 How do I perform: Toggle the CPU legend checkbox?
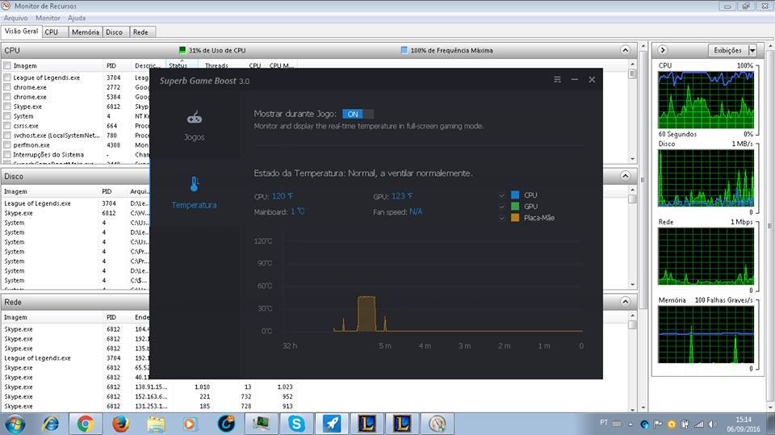[x=502, y=195]
